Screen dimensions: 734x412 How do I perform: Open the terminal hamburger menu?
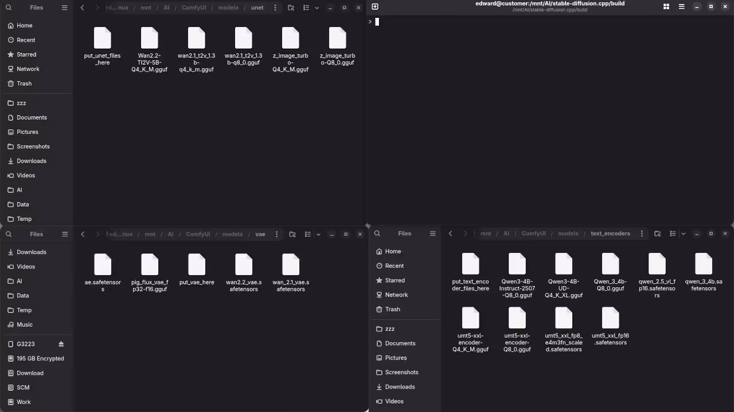click(681, 7)
